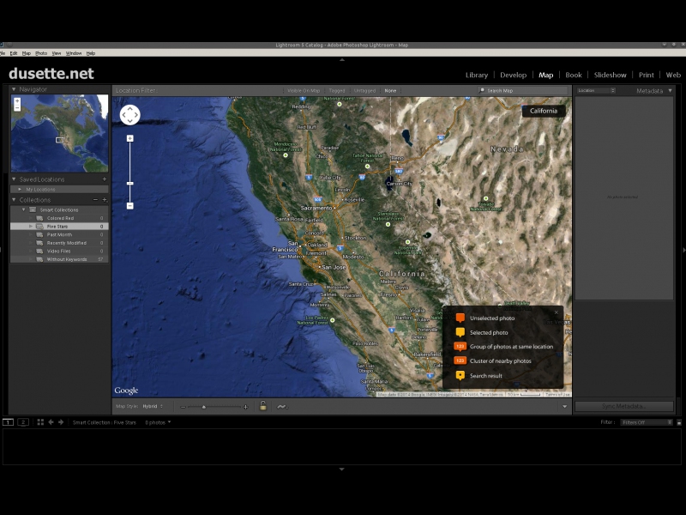Click the Video Files collection icon
686x515 pixels.
pyautogui.click(x=39, y=251)
